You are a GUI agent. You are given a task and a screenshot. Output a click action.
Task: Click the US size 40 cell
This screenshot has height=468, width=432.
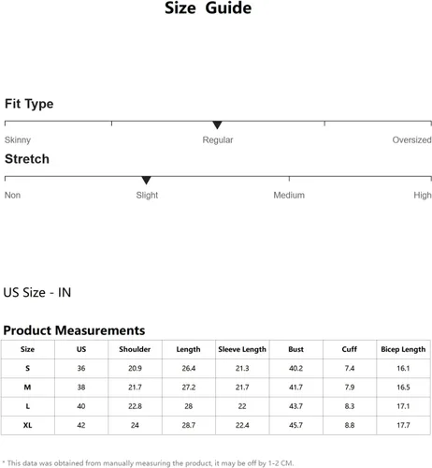pyautogui.click(x=81, y=406)
